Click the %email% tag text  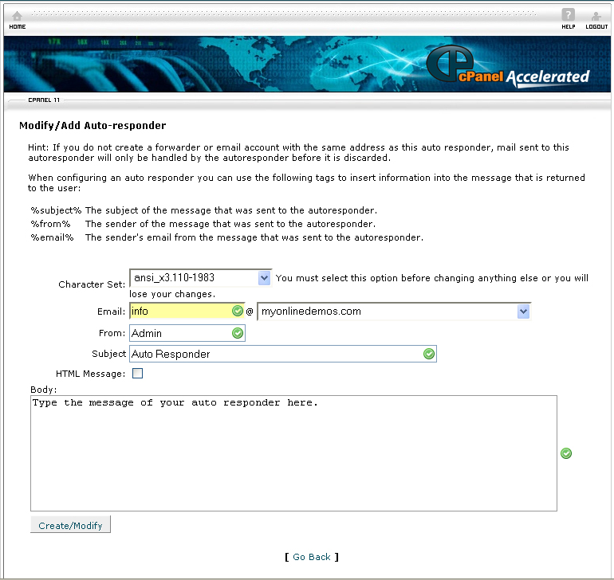pos(52,237)
